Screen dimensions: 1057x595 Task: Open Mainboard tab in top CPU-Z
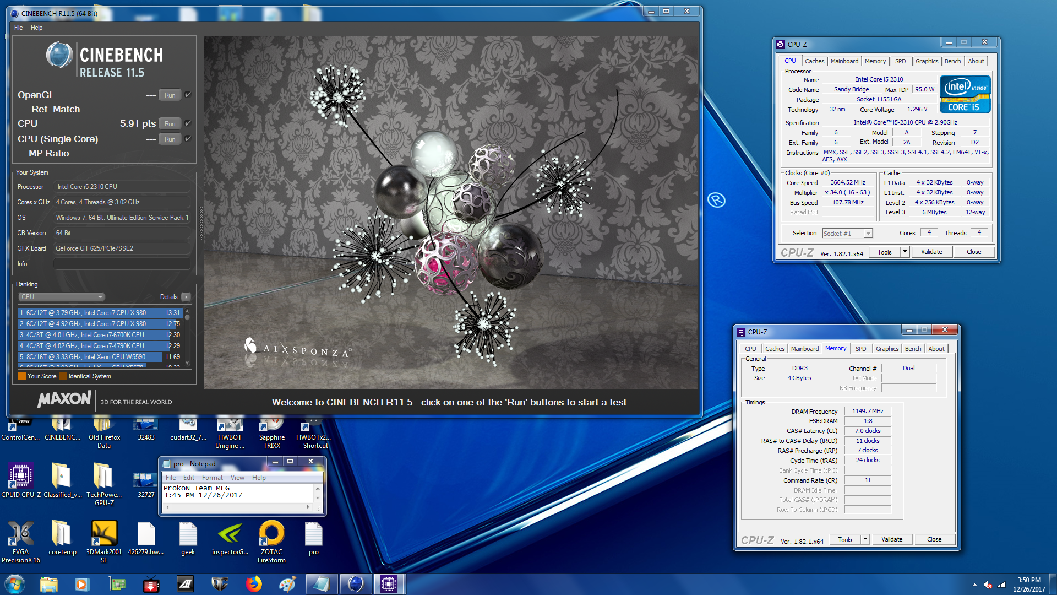844,61
